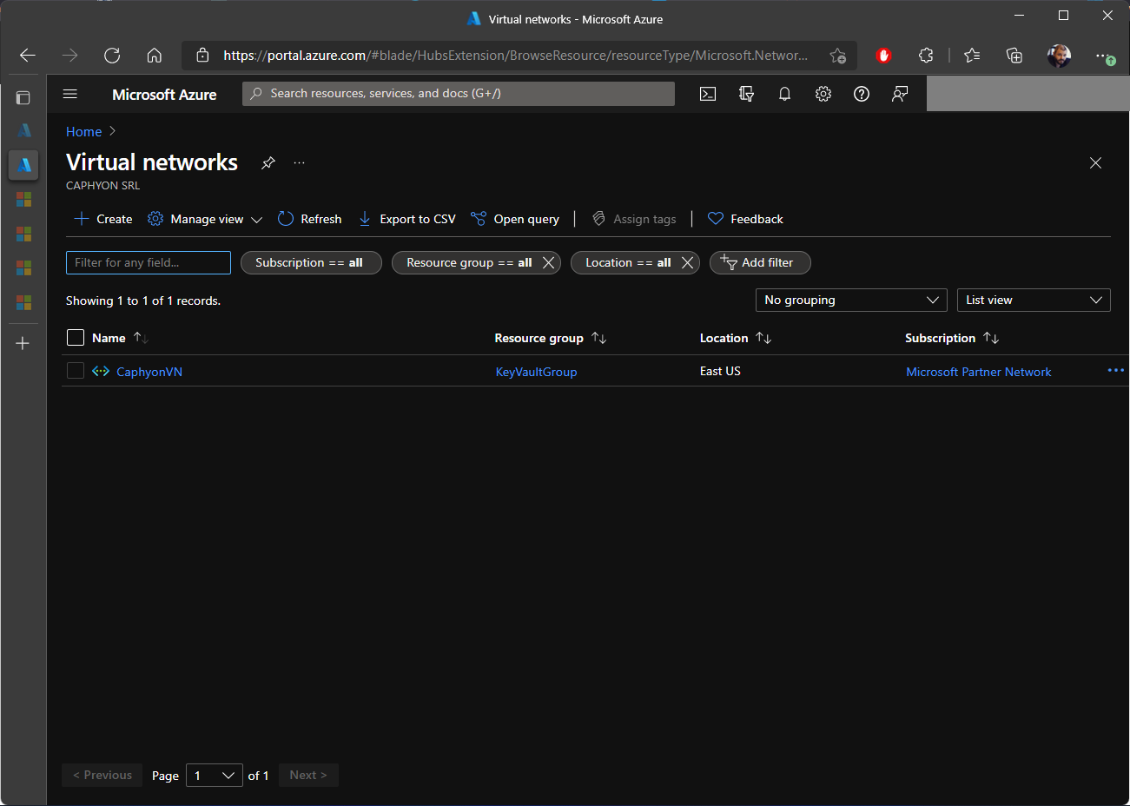
Task: Open the browser profile avatar
Action: pos(1059,56)
